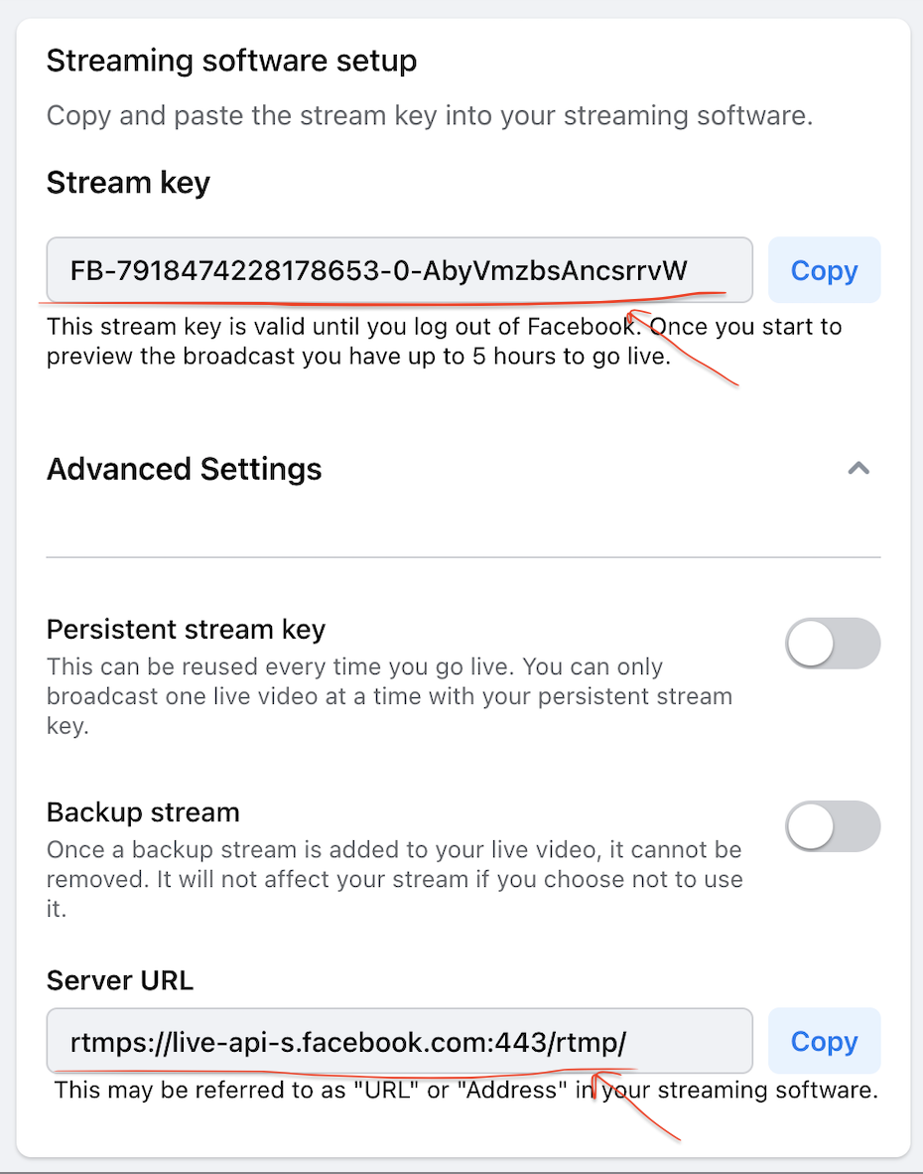This screenshot has height=1174, width=923.
Task: Focus the rtmps Server URL field
Action: [399, 1041]
